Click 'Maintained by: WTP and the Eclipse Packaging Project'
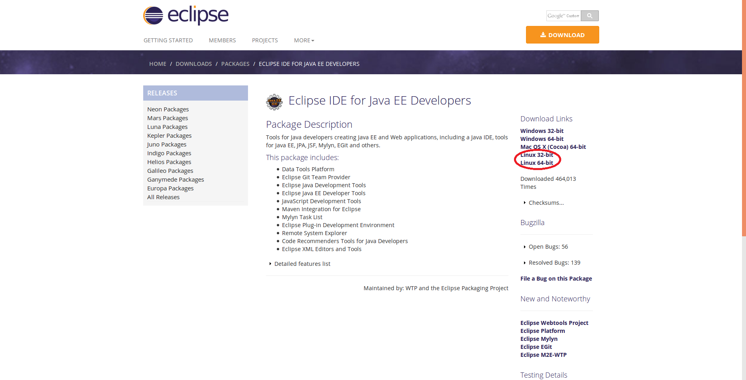This screenshot has width=746, height=380. [436, 288]
